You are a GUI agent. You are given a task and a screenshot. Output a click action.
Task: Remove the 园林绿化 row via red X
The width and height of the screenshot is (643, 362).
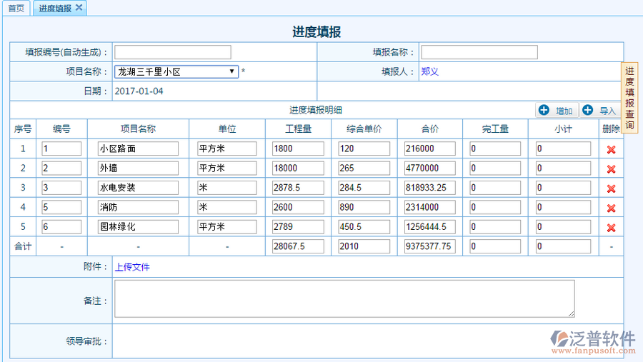pos(611,228)
